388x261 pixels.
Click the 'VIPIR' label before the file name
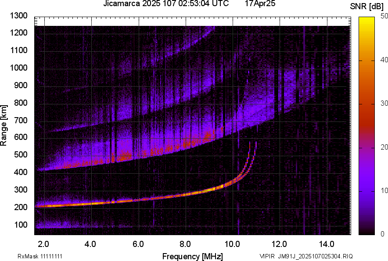[268, 256]
